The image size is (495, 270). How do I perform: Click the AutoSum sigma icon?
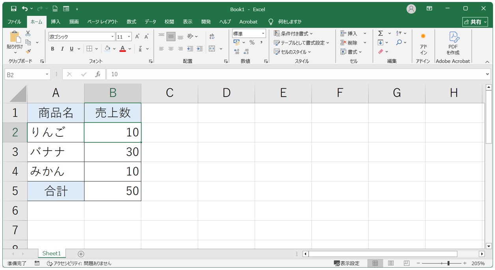[381, 34]
